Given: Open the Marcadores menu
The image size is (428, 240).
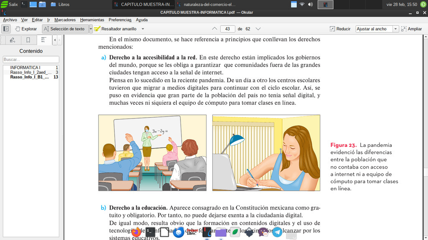Looking at the screenshot, I should click(x=65, y=20).
